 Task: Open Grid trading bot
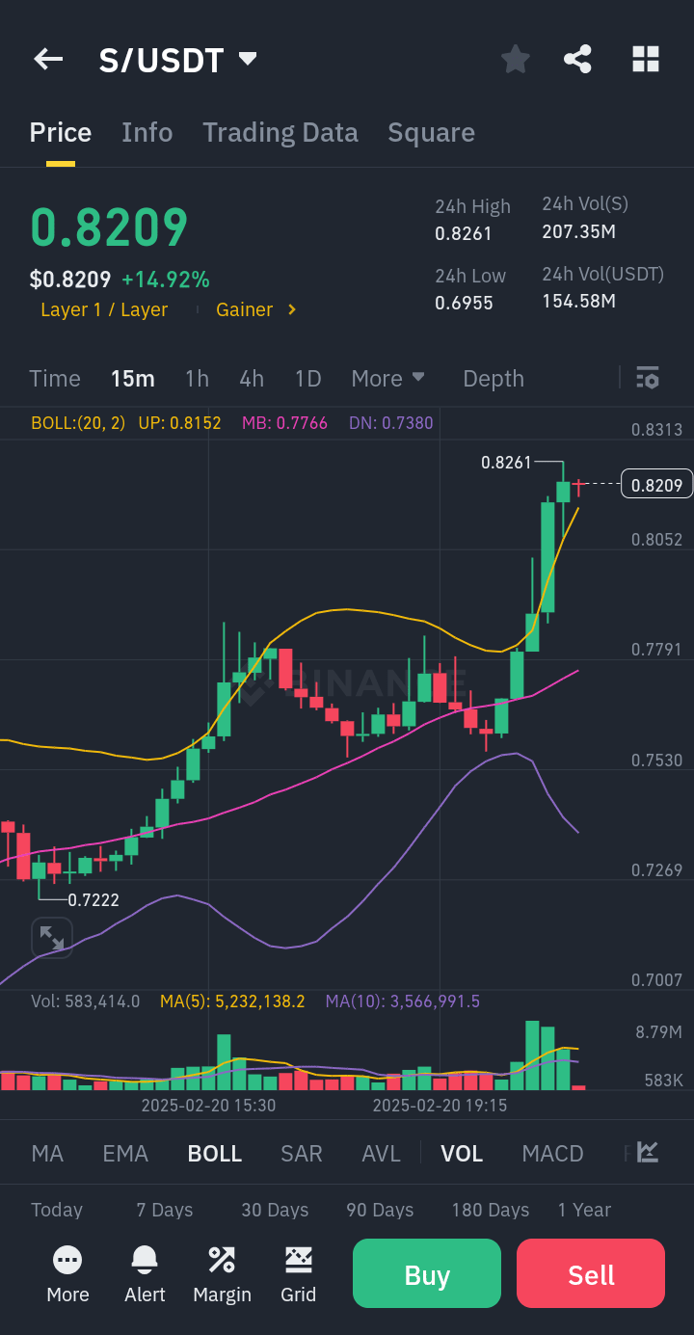click(x=298, y=1275)
